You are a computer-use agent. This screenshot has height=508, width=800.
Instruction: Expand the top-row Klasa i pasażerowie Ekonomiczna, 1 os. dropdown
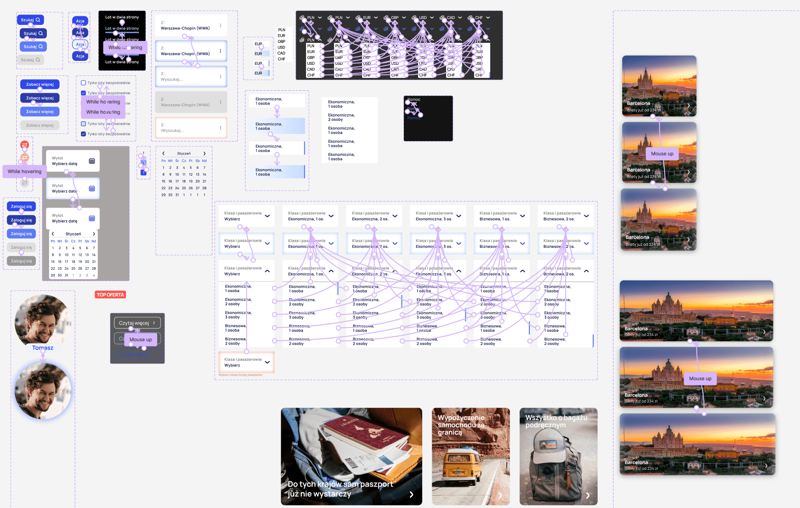tap(331, 216)
